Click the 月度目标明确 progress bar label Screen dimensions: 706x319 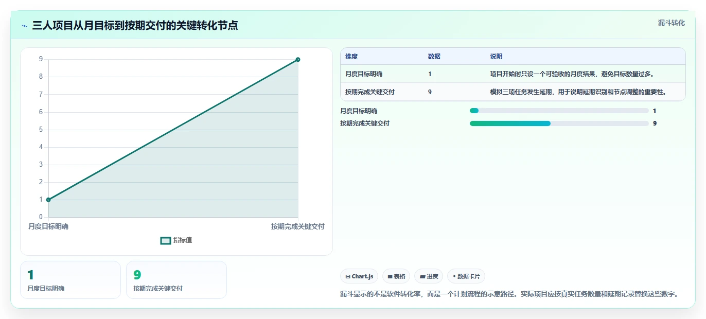click(x=359, y=111)
